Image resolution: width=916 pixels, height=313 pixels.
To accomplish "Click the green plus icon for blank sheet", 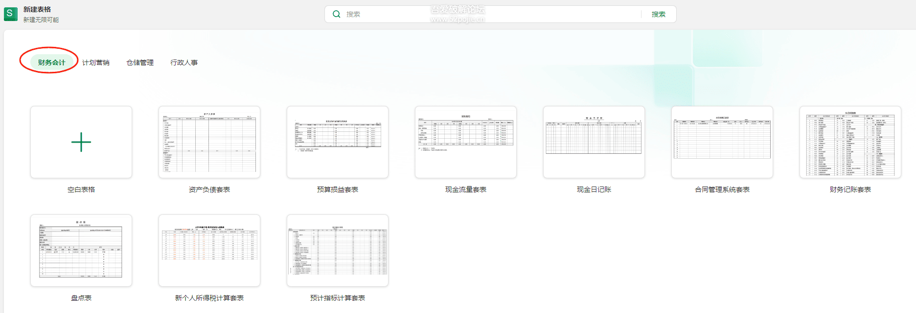I will [81, 142].
